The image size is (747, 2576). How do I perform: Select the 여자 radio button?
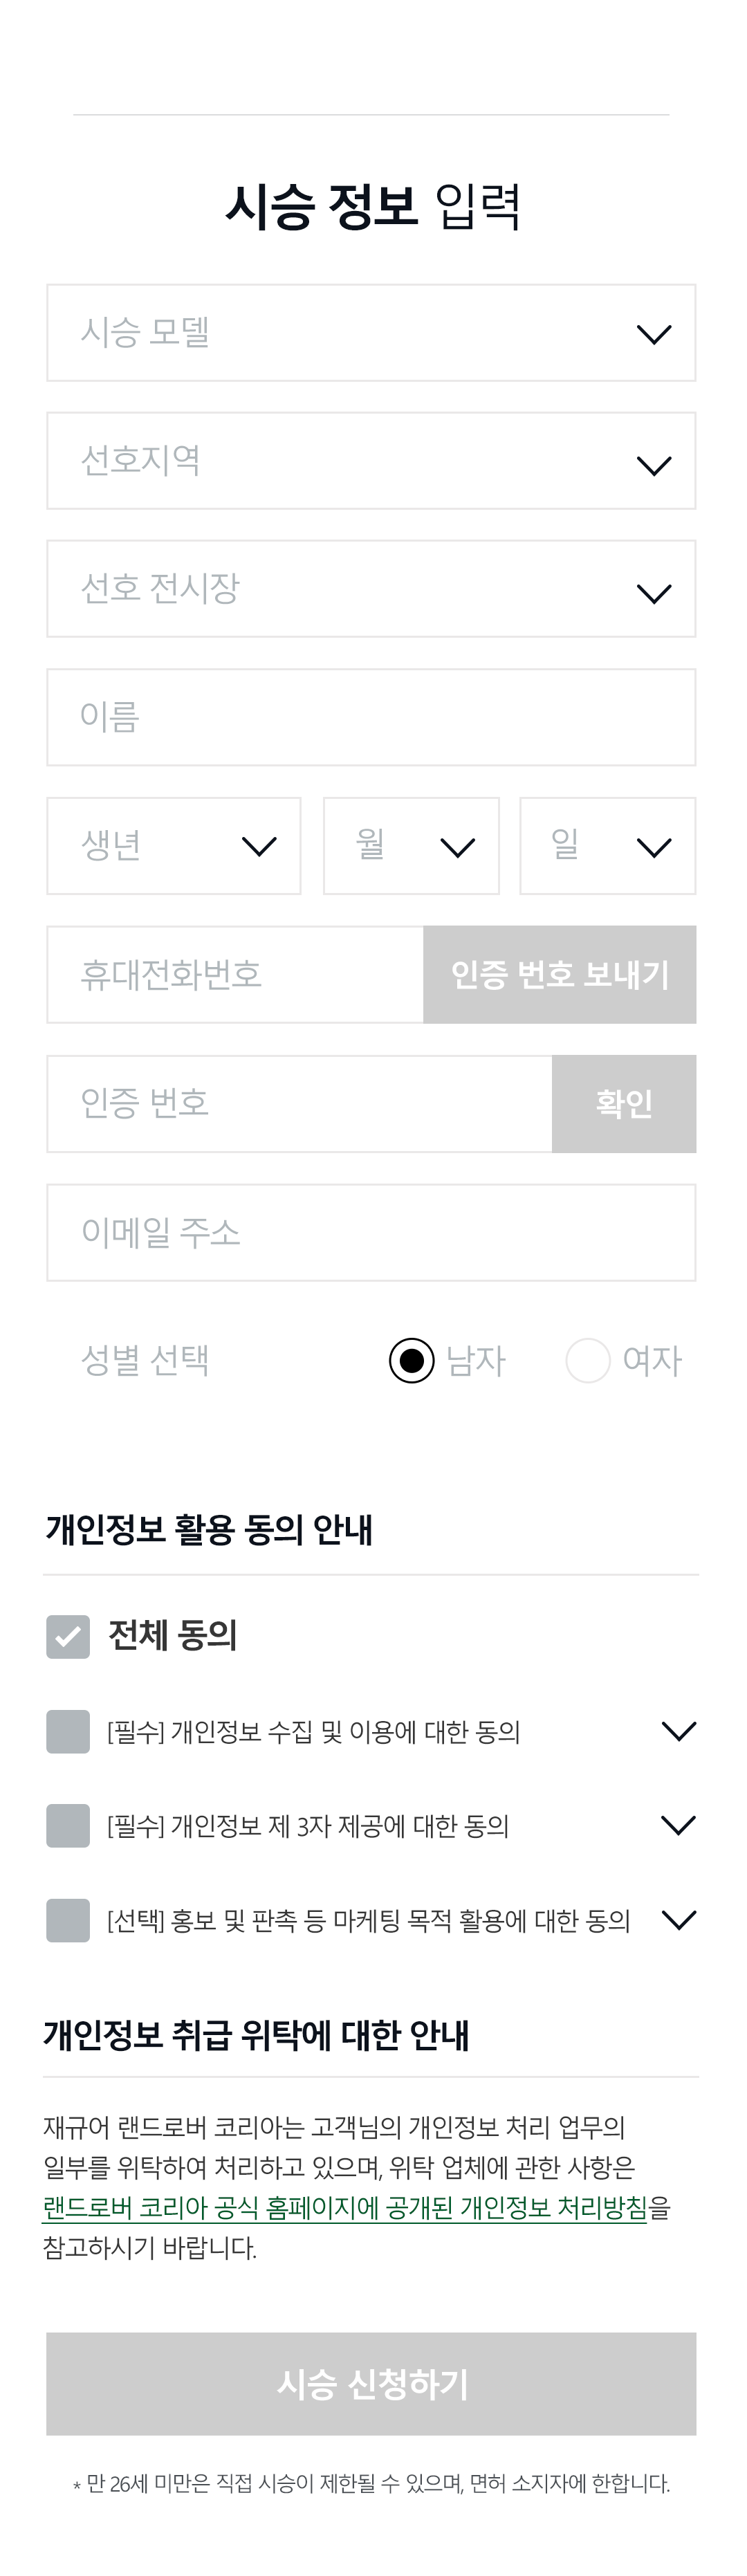(x=588, y=1361)
